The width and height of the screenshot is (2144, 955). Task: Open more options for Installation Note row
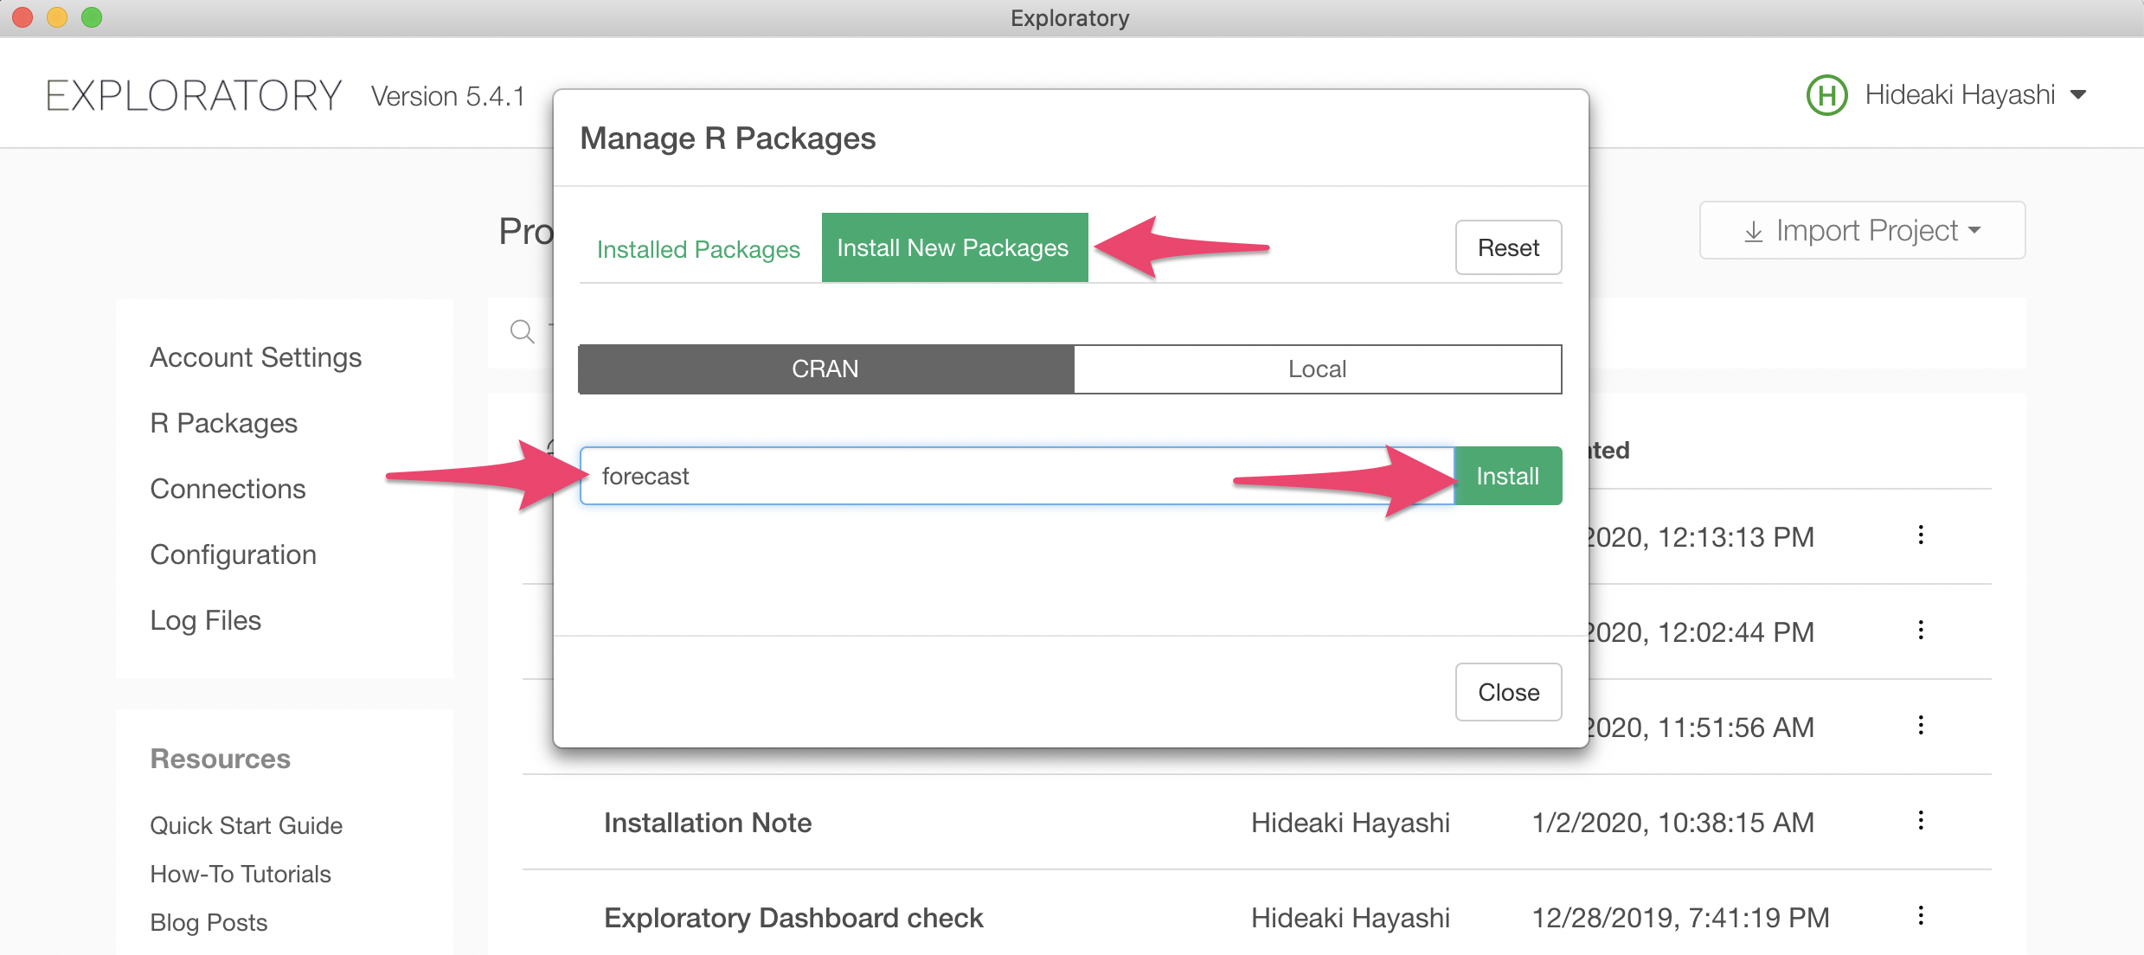(1921, 821)
